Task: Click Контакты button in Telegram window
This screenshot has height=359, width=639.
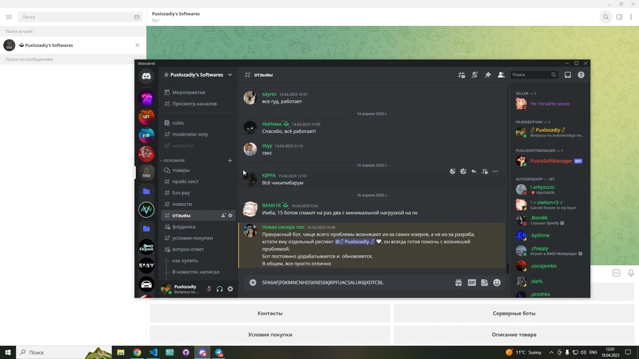Action: (x=270, y=314)
